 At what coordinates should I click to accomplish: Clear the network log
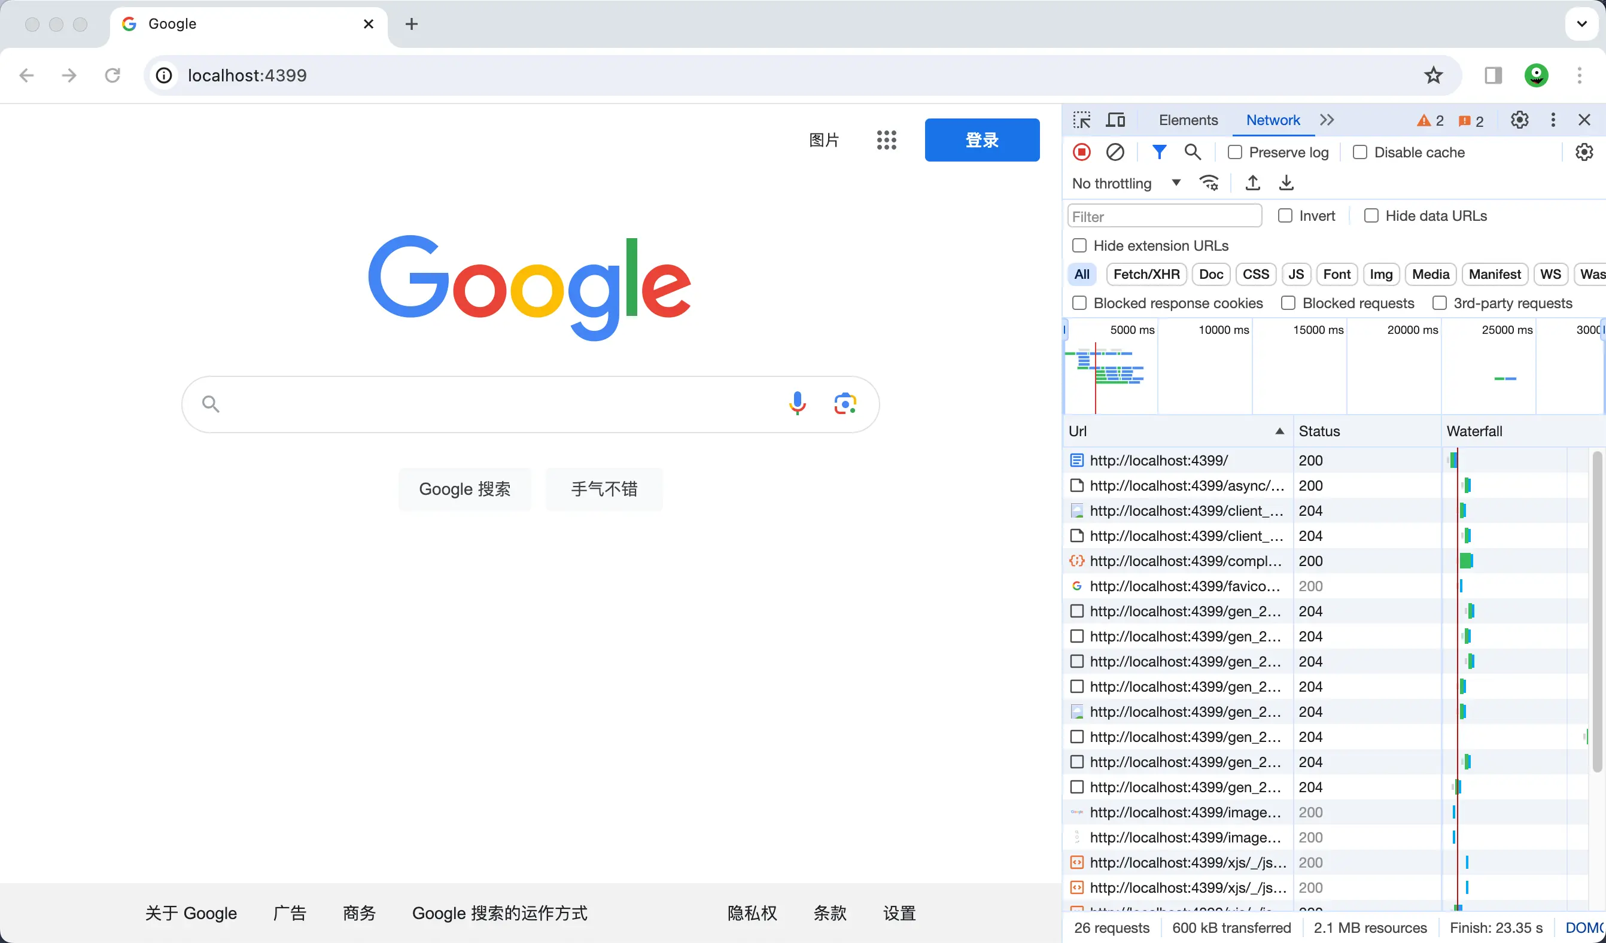click(x=1115, y=153)
